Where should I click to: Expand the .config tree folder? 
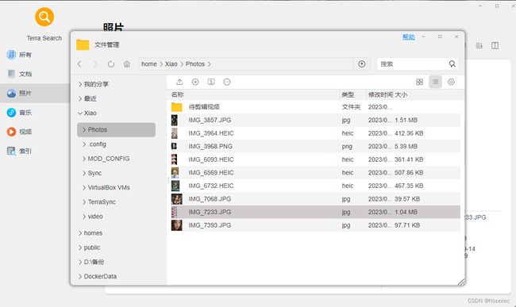(84, 144)
